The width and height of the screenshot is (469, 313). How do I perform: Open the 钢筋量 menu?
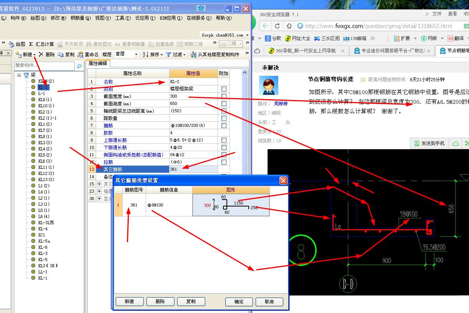click(x=80, y=18)
